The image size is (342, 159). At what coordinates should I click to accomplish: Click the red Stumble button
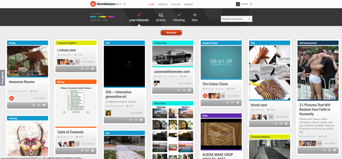pyautogui.click(x=171, y=33)
